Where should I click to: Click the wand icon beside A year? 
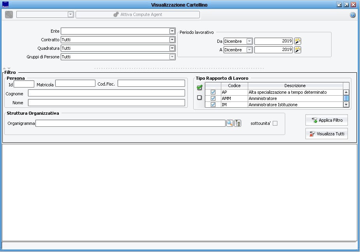[298, 50]
